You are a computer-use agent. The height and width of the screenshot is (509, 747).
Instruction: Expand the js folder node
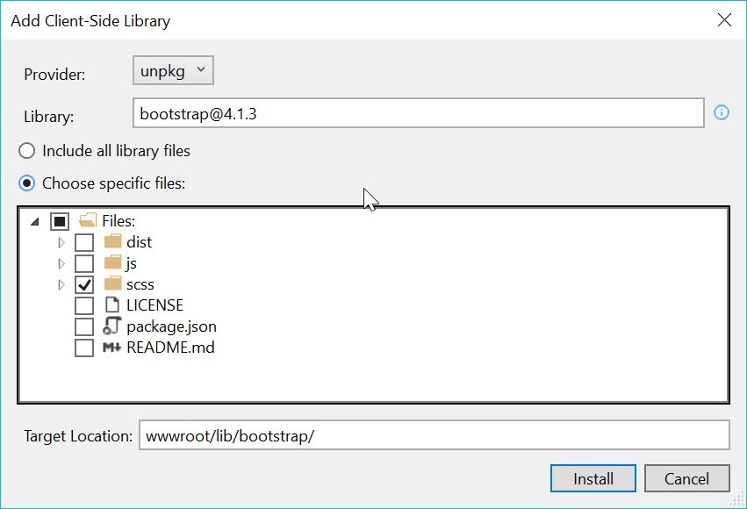[x=61, y=263]
